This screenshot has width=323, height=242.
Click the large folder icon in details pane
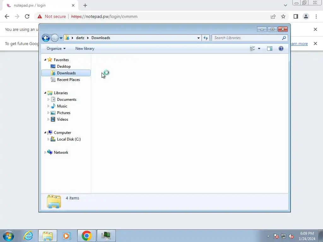click(x=54, y=201)
